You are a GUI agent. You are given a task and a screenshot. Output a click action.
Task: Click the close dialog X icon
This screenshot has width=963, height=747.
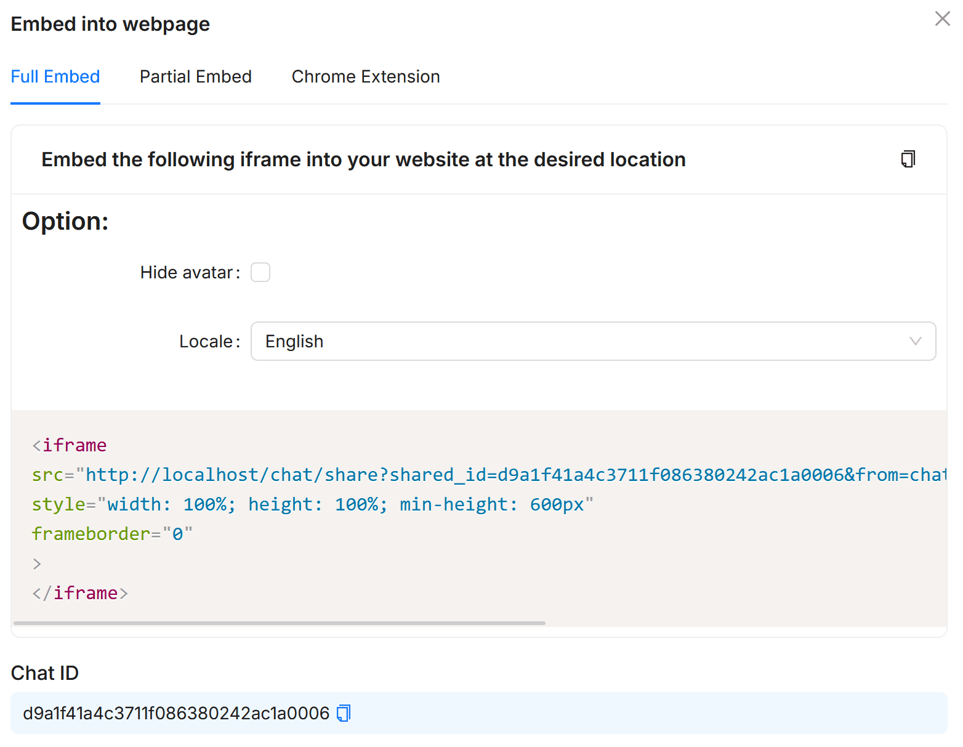point(942,19)
